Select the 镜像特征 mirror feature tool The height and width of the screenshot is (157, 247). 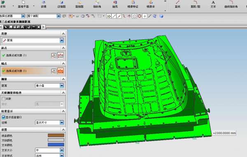pyautogui.click(x=133, y=4)
